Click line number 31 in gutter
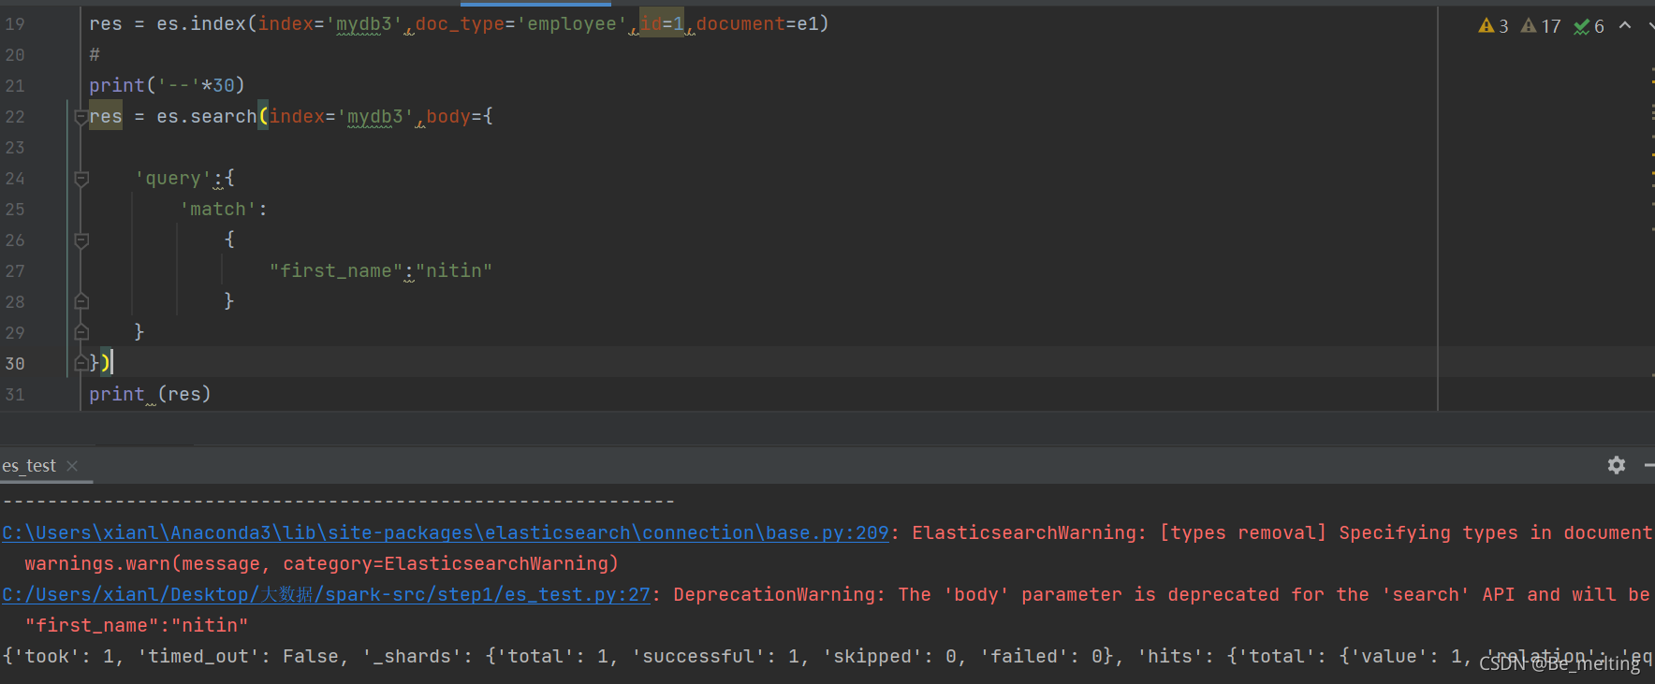1655x684 pixels. pos(15,395)
